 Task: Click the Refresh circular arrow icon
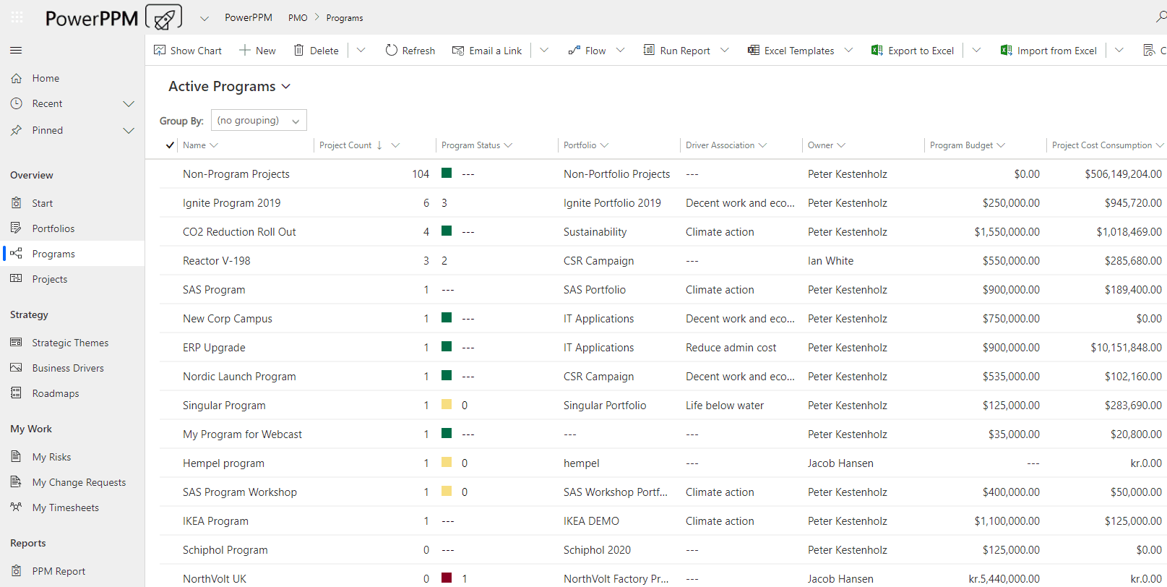[391, 51]
